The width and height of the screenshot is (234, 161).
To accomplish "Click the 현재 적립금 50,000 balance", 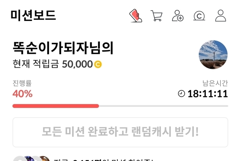I will click(57, 64).
